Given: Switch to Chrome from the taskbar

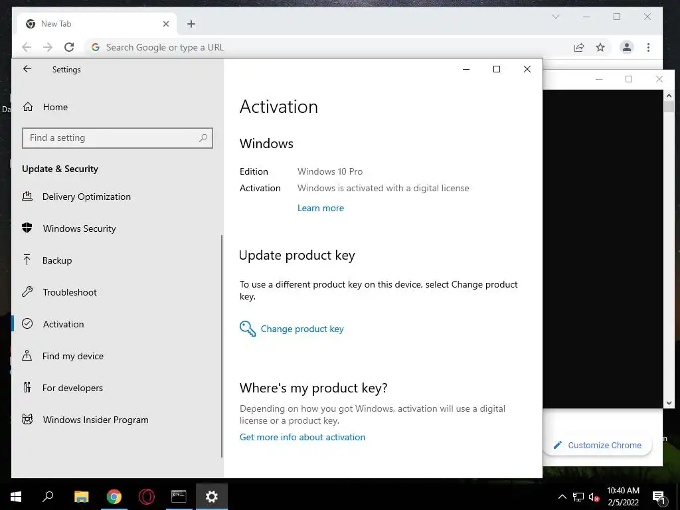Looking at the screenshot, I should click(x=114, y=497).
